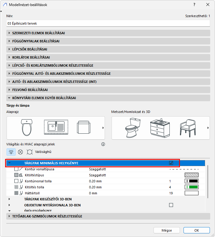Expand Ajtó- és ablakszimbólumok részletessége (INT)
The width and height of the screenshot is (215, 237).
(x=108, y=82)
